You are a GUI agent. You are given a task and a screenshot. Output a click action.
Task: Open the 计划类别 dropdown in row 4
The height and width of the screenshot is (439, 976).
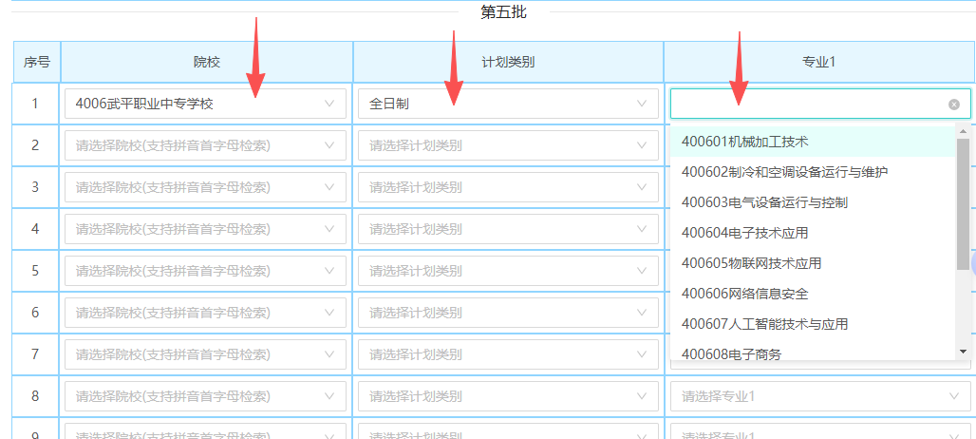(508, 229)
